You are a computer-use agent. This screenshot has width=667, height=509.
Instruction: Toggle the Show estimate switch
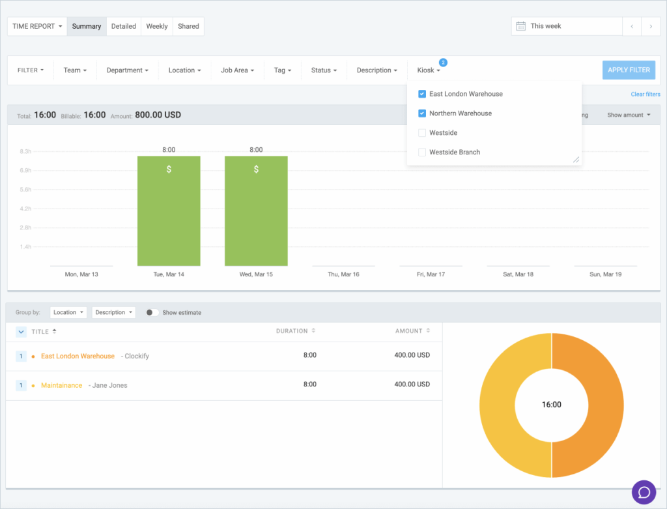(x=152, y=312)
